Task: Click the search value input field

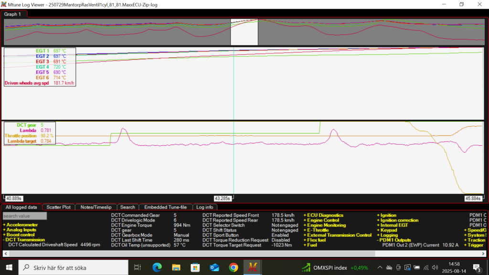Action: 25,216
